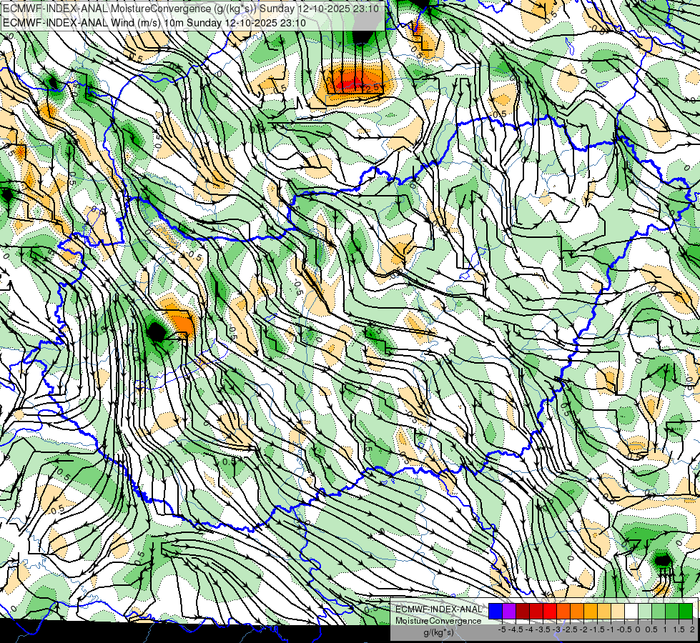
Task: Select the darkest red swatch between -4.5 and -4
Action: point(523,611)
